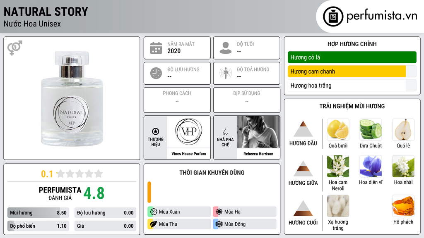The width and height of the screenshot is (424, 238).
Task: Click the Mùa Hạ sun icon
Action: coord(219,212)
